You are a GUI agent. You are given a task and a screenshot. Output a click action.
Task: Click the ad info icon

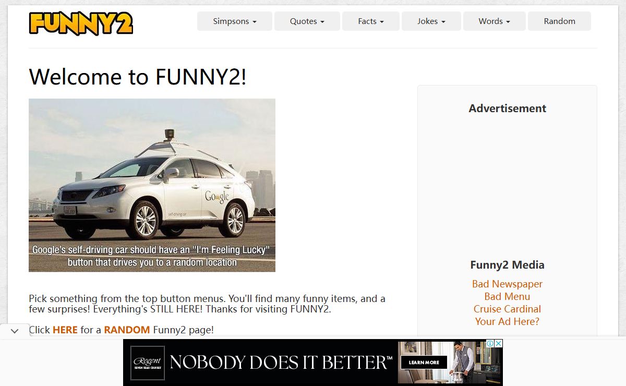490,343
